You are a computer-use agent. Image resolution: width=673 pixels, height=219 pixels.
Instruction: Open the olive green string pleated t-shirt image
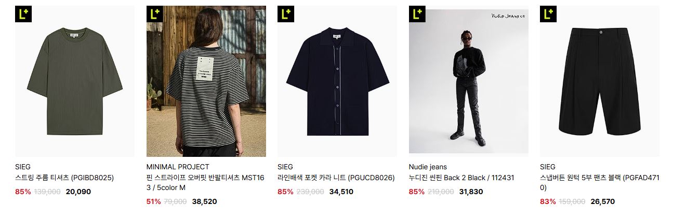click(x=75, y=81)
